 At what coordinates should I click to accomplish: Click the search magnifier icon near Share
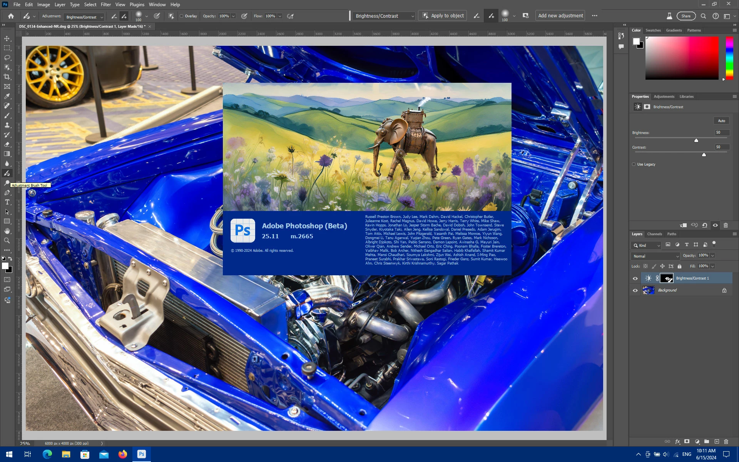click(x=703, y=16)
